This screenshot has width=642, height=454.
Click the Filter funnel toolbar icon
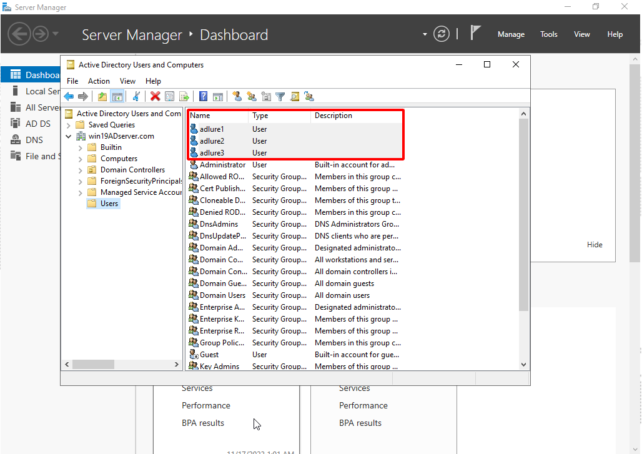(280, 96)
